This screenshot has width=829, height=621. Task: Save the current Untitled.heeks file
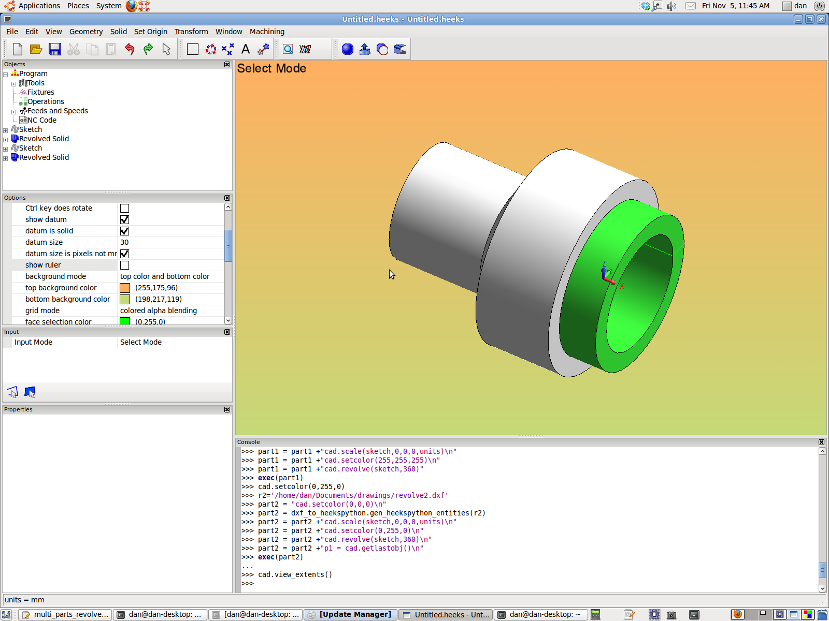point(54,49)
